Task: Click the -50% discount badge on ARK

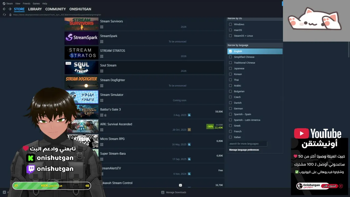Action: point(210,126)
